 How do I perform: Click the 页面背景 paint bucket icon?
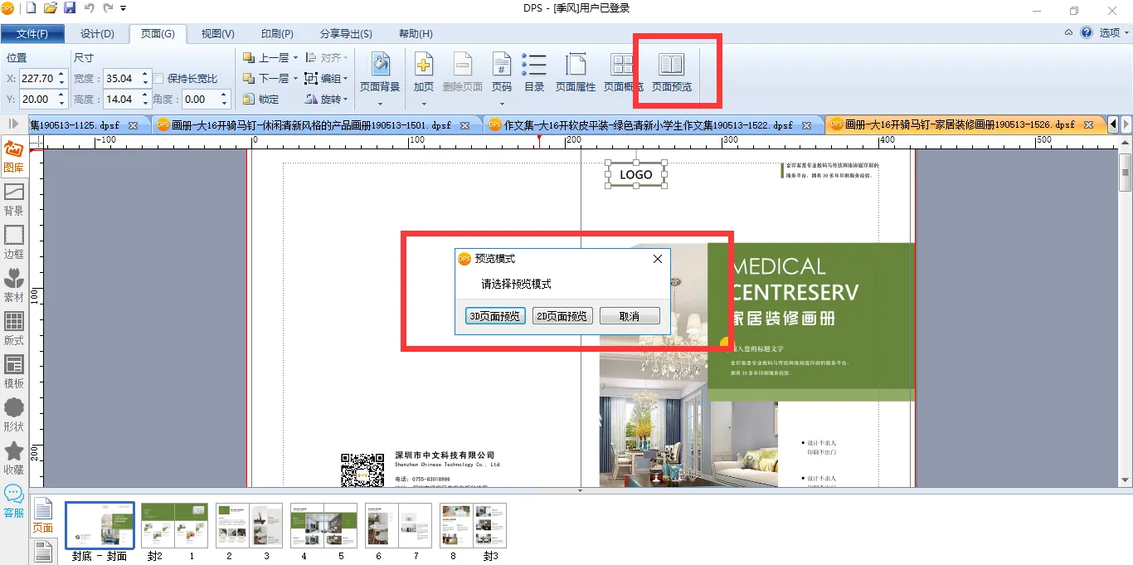[380, 65]
